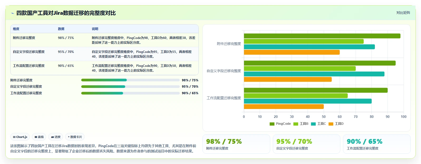Click the page title 四款国产工具对Jira数据迁移的完整度对比
421x164 pixels.
click(66, 13)
